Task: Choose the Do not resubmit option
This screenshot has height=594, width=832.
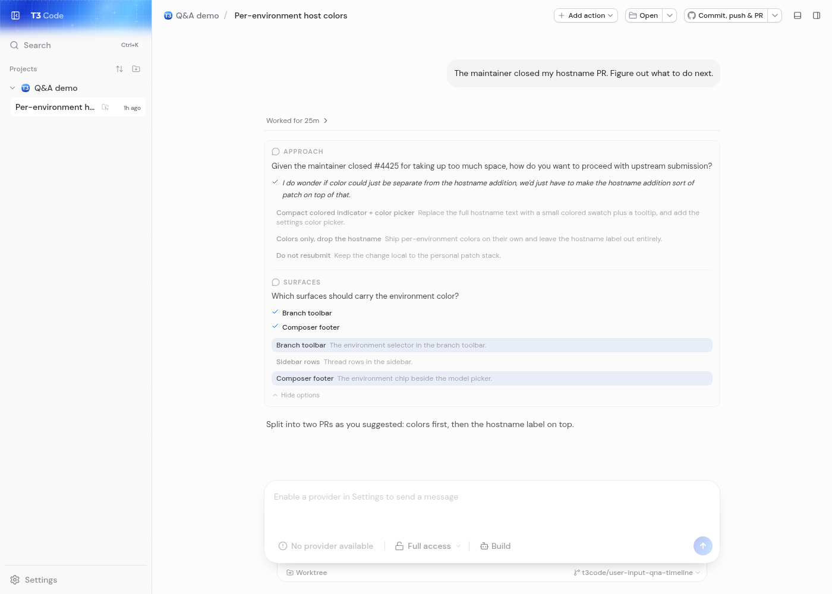Action: click(x=492, y=255)
